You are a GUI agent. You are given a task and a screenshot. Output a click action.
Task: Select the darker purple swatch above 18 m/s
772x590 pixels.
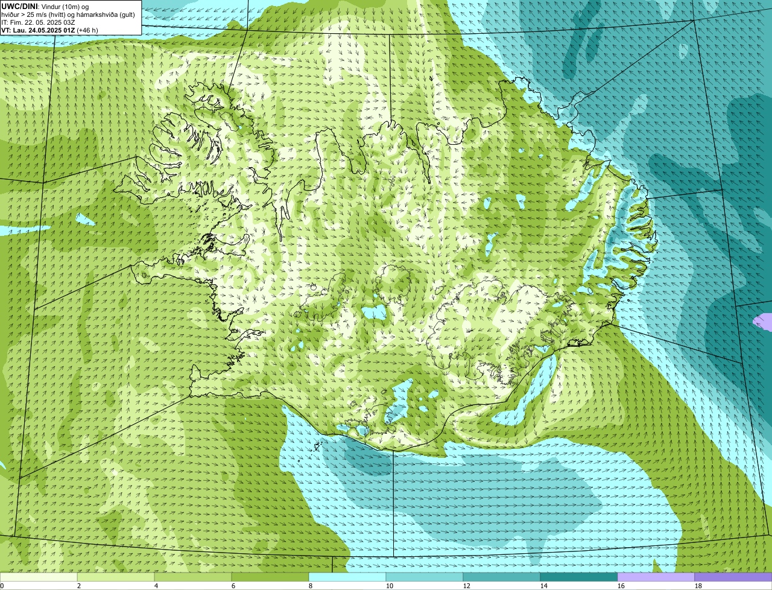click(x=733, y=577)
